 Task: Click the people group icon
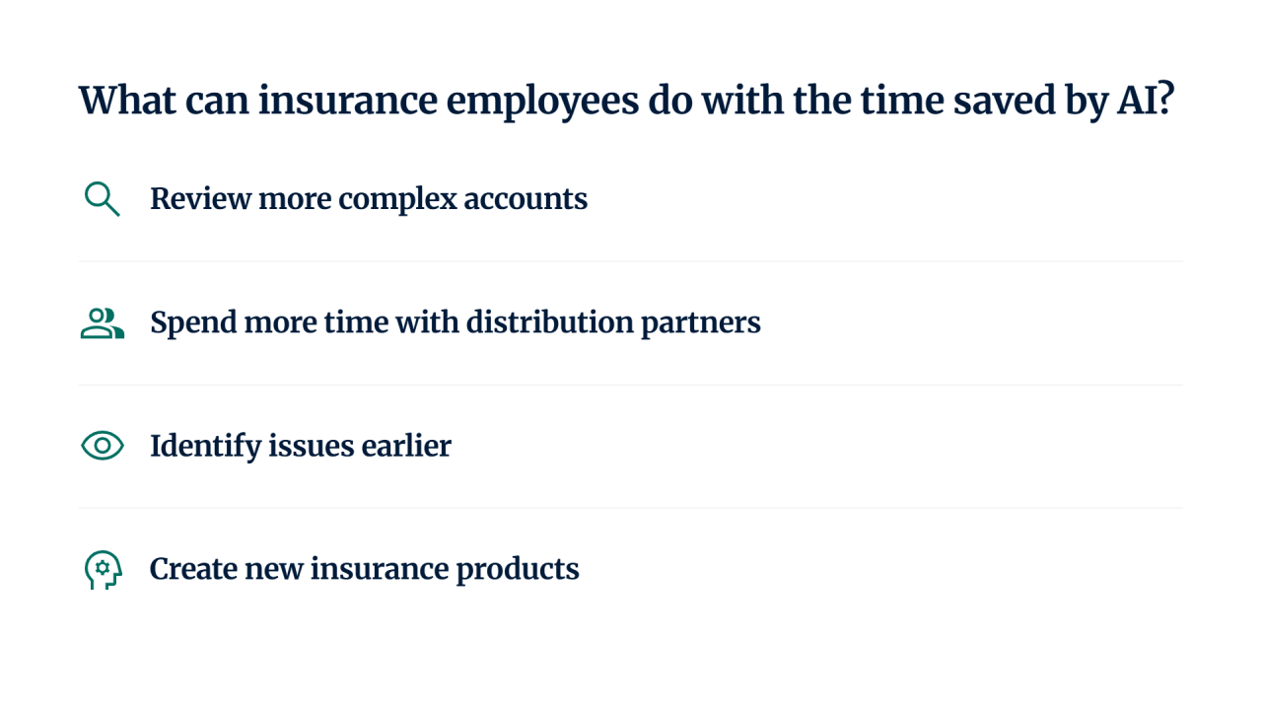pos(103,322)
